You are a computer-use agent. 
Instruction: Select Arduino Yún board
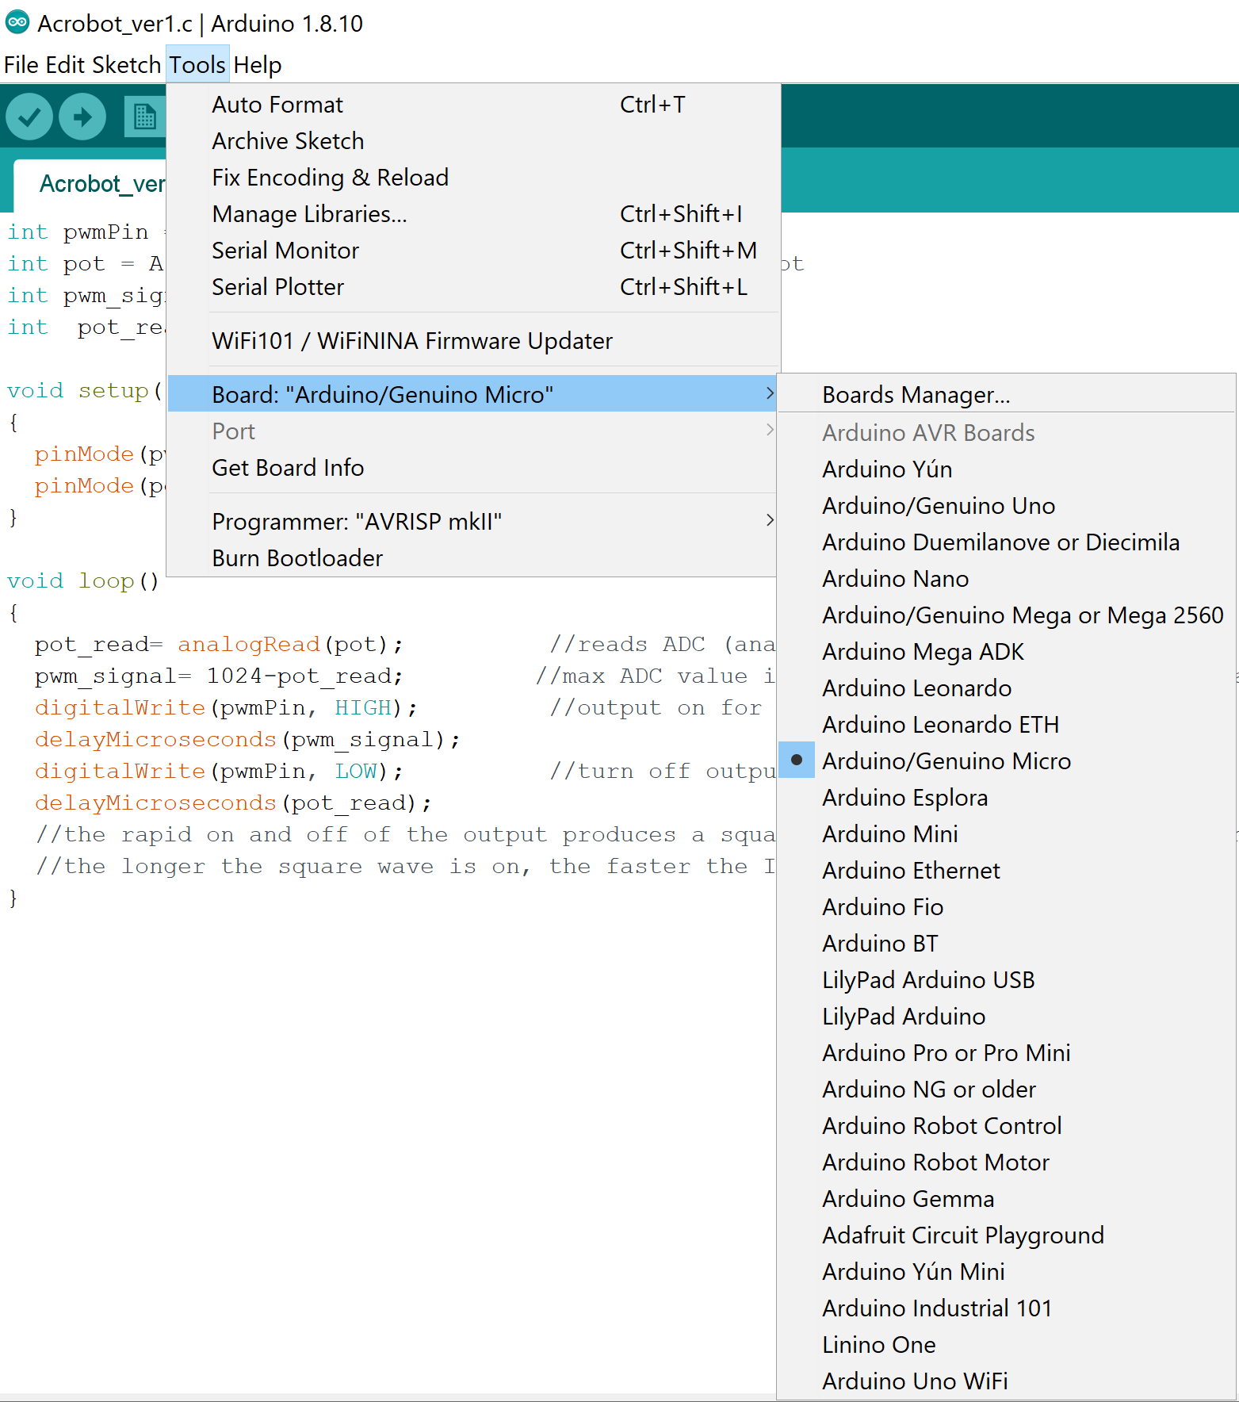coord(1007,469)
